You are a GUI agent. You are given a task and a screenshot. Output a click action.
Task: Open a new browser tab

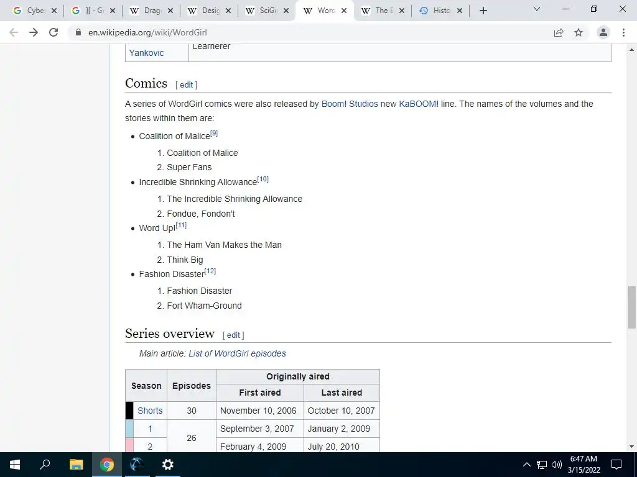(483, 11)
